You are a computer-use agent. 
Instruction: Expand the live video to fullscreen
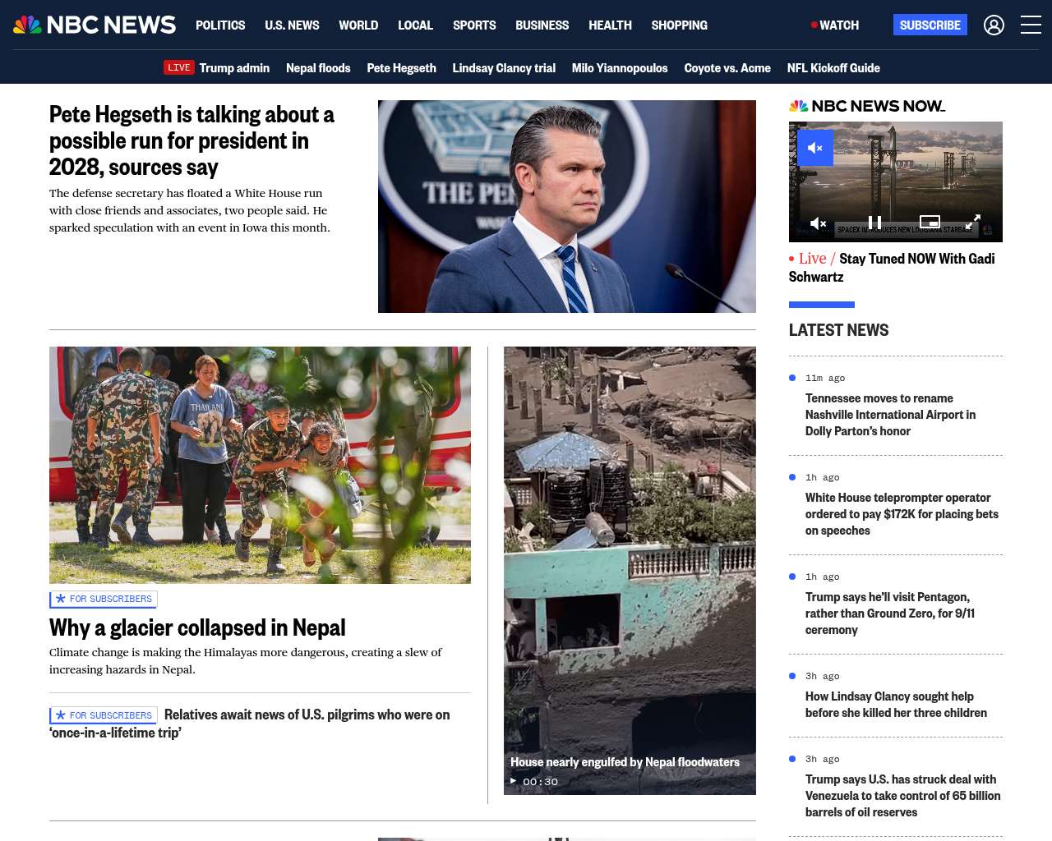(x=972, y=222)
